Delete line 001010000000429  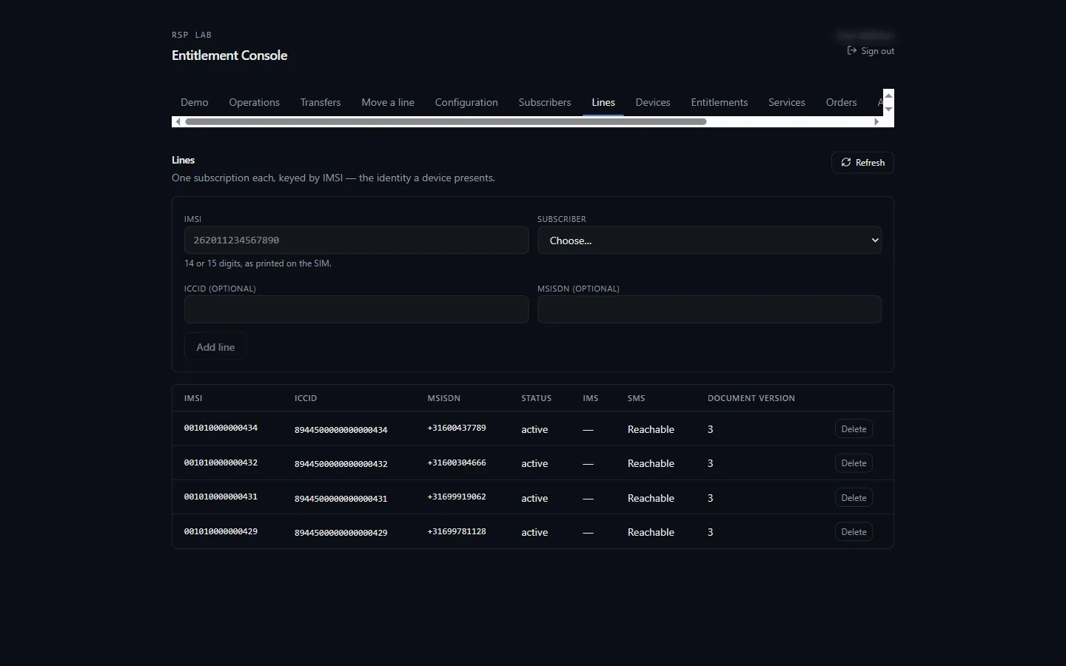[854, 532]
